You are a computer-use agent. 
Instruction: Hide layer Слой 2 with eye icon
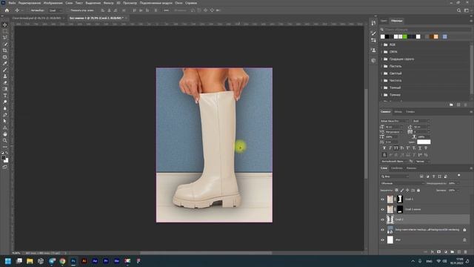[382, 220]
